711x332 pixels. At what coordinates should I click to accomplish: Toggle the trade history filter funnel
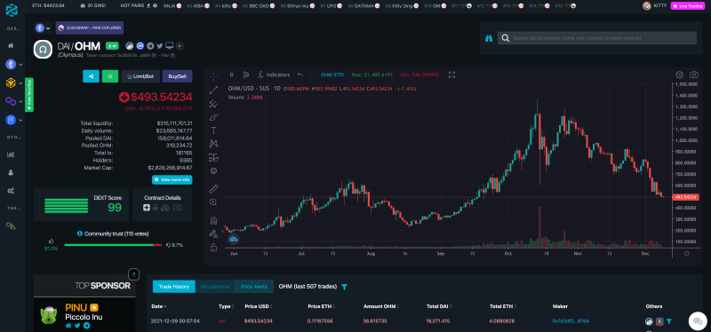coord(344,287)
